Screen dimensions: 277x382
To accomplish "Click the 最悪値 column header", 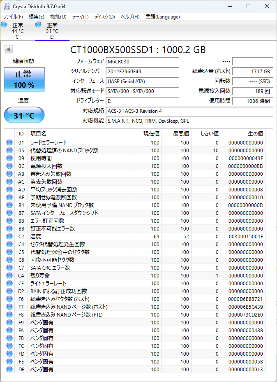I will click(x=176, y=133).
